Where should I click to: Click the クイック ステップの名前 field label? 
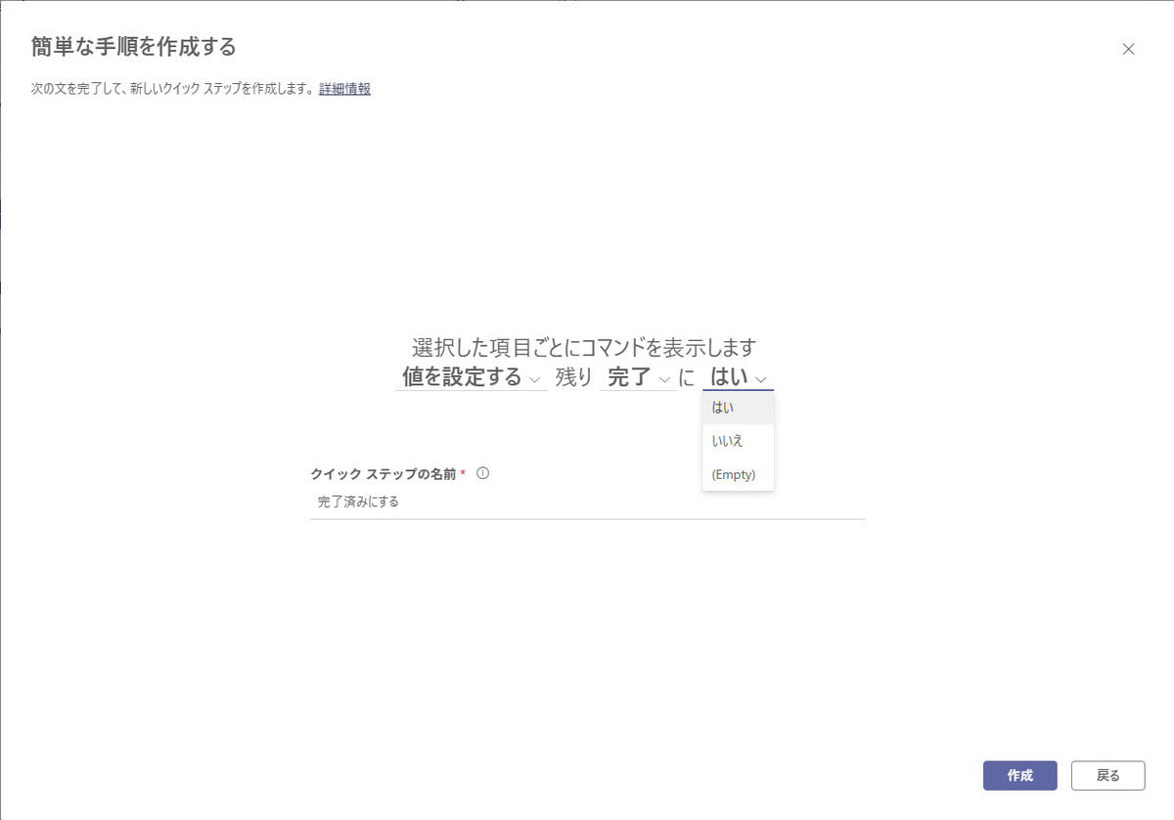click(x=383, y=473)
